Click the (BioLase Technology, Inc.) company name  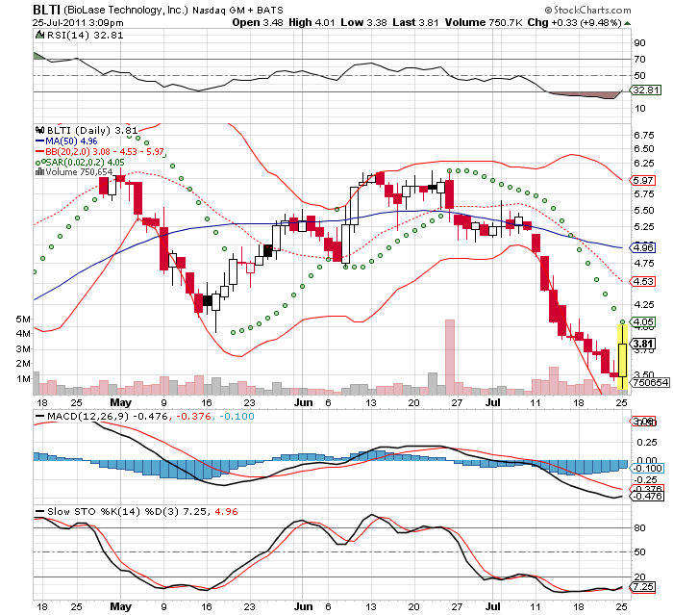tap(126, 10)
